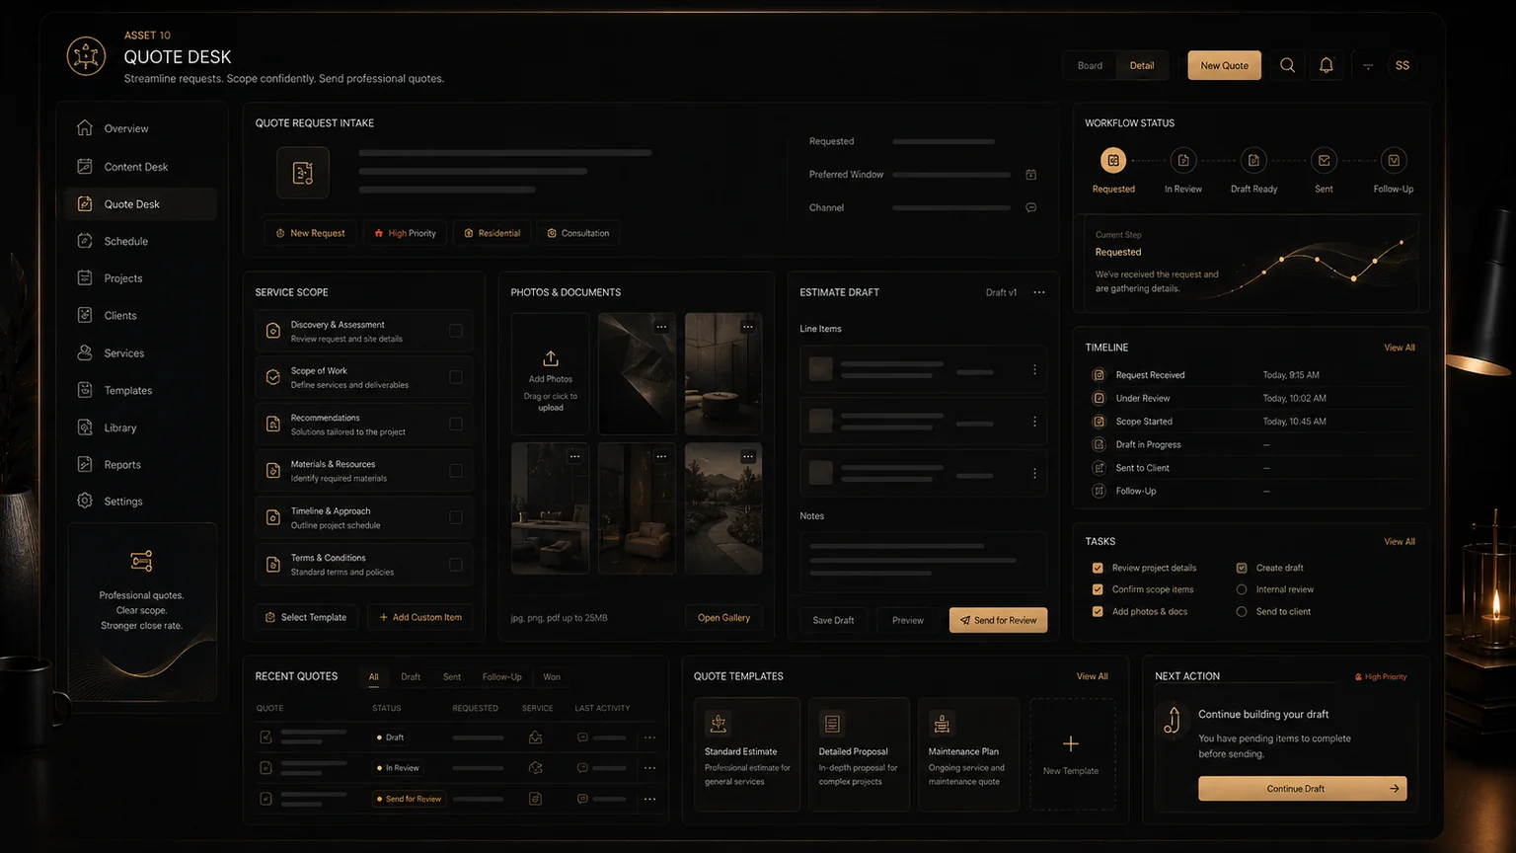Select the Sent workflow step icon
1516x853 pixels.
coord(1324,160)
